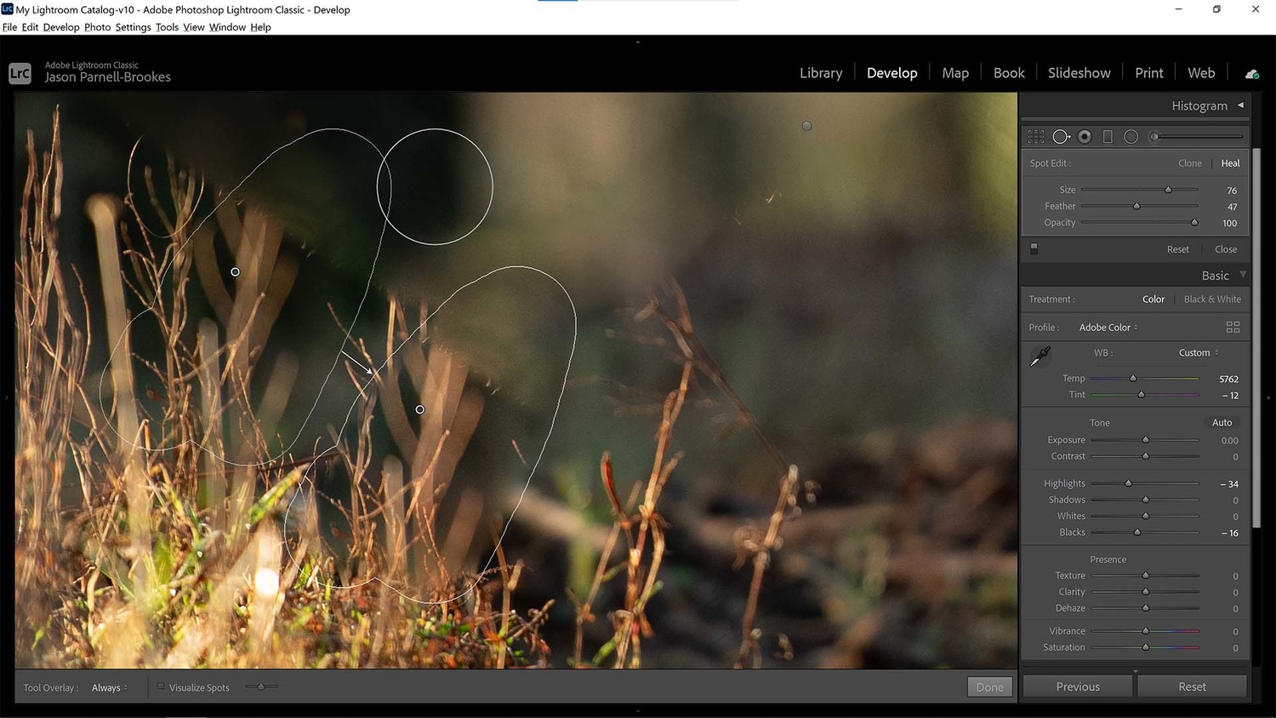Click the Visualize Spots threshold slider
This screenshot has height=718, width=1276.
pyautogui.click(x=261, y=687)
